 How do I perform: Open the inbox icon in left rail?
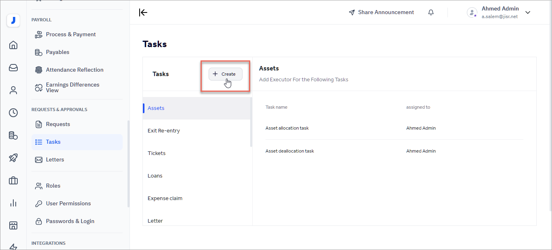tap(13, 68)
